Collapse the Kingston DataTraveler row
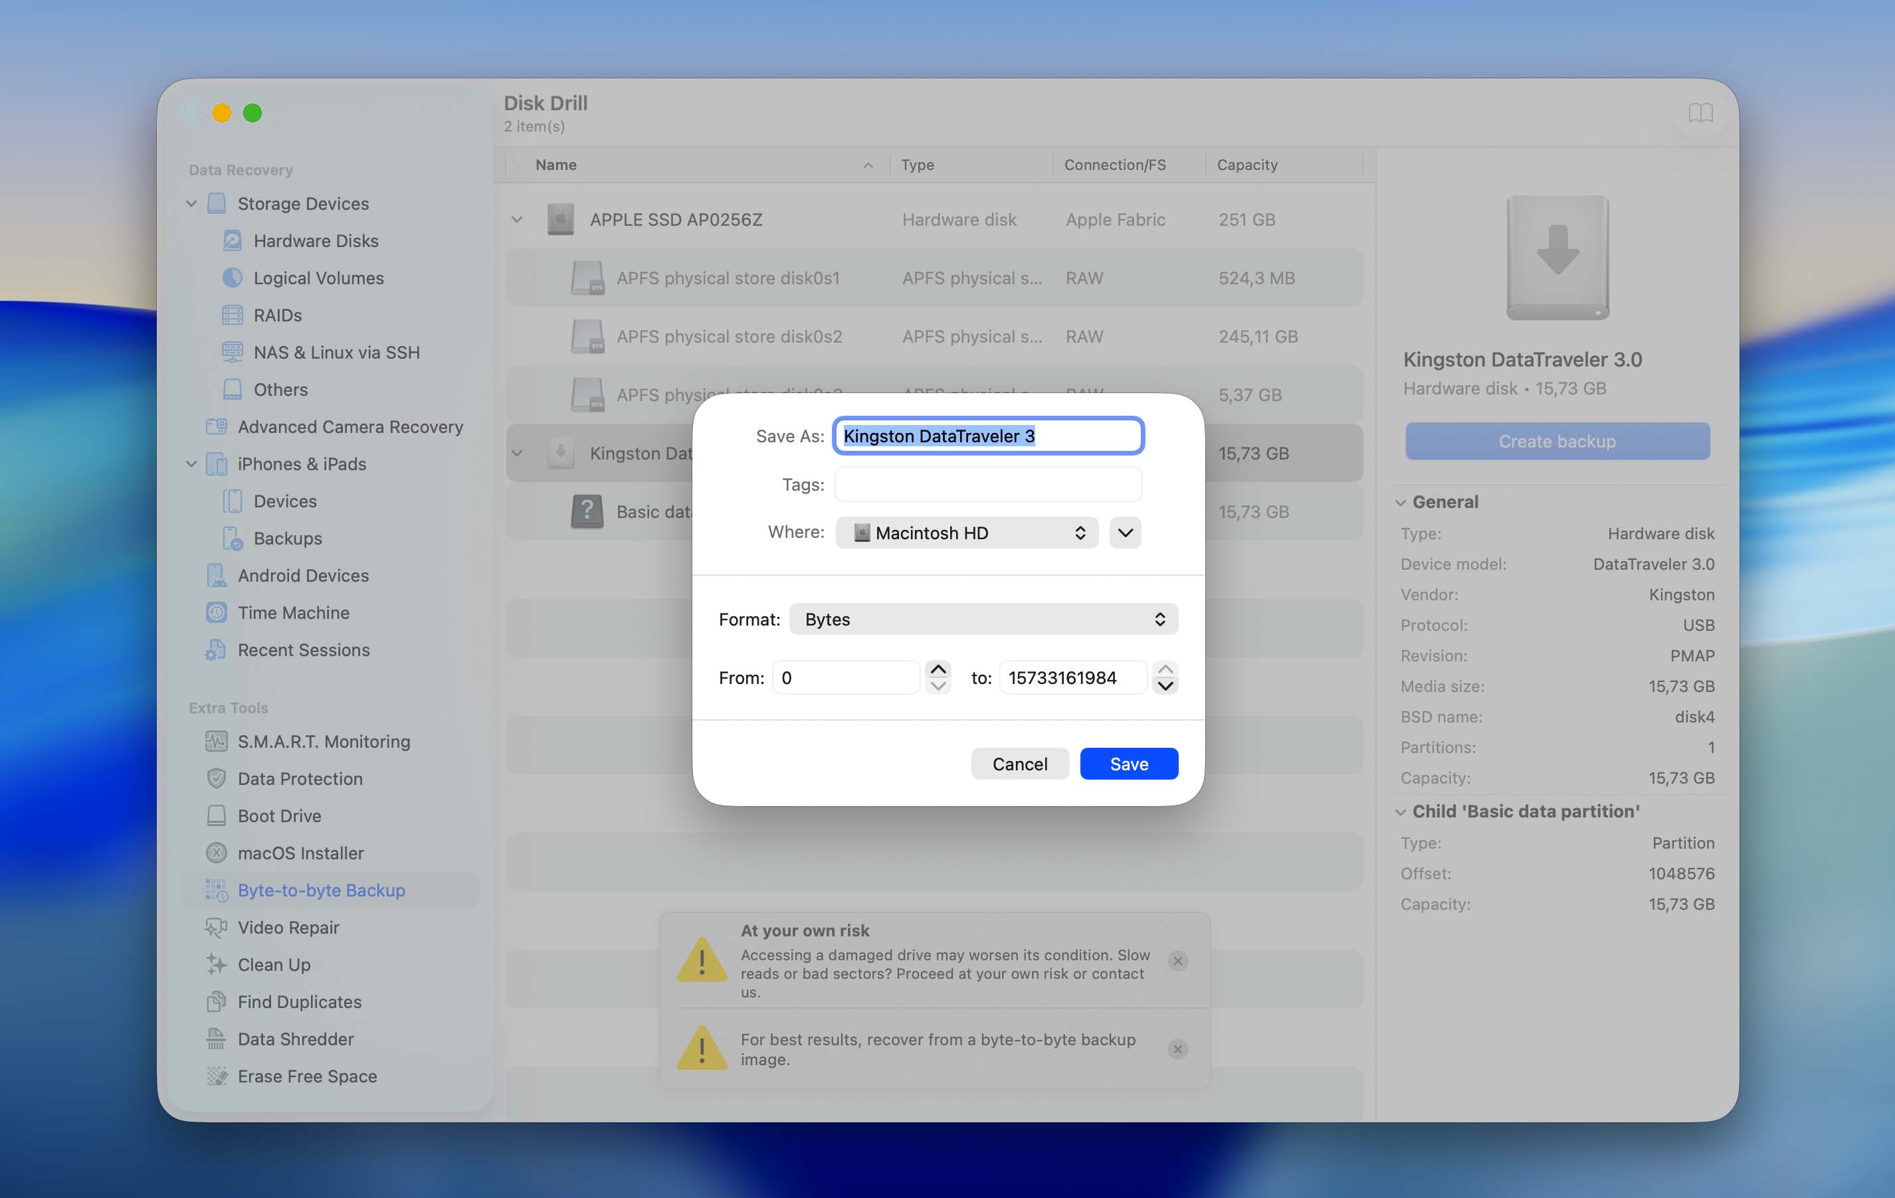Screen dimensions: 1895x1198 [x=517, y=453]
